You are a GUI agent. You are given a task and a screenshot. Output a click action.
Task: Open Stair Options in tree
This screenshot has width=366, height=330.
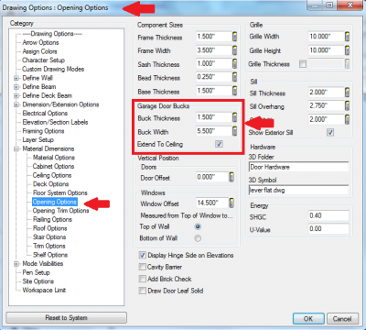(49, 237)
